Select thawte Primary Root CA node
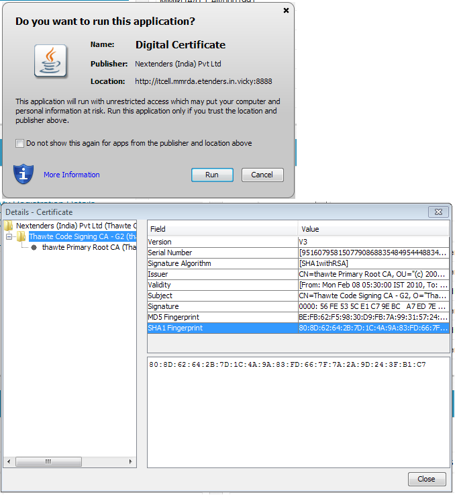Screen dimensions: 457x495 coord(89,247)
